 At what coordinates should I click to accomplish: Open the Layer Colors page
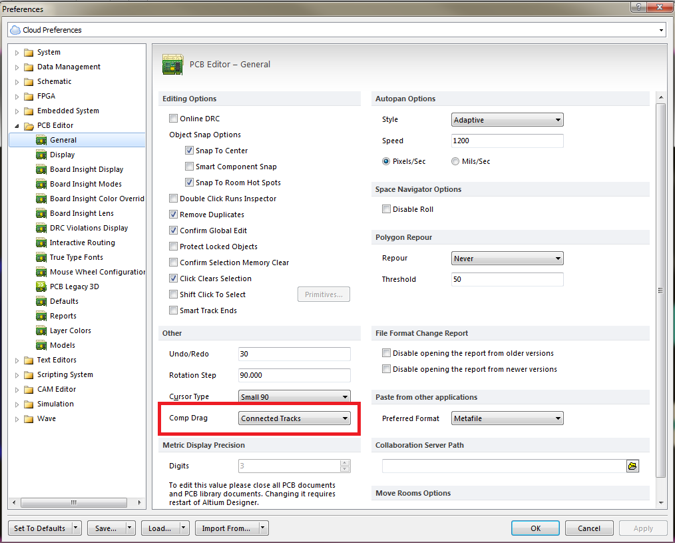(70, 330)
